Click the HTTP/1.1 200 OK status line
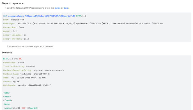Screen dimensions: 193x110 pyautogui.click(x=12, y=59)
